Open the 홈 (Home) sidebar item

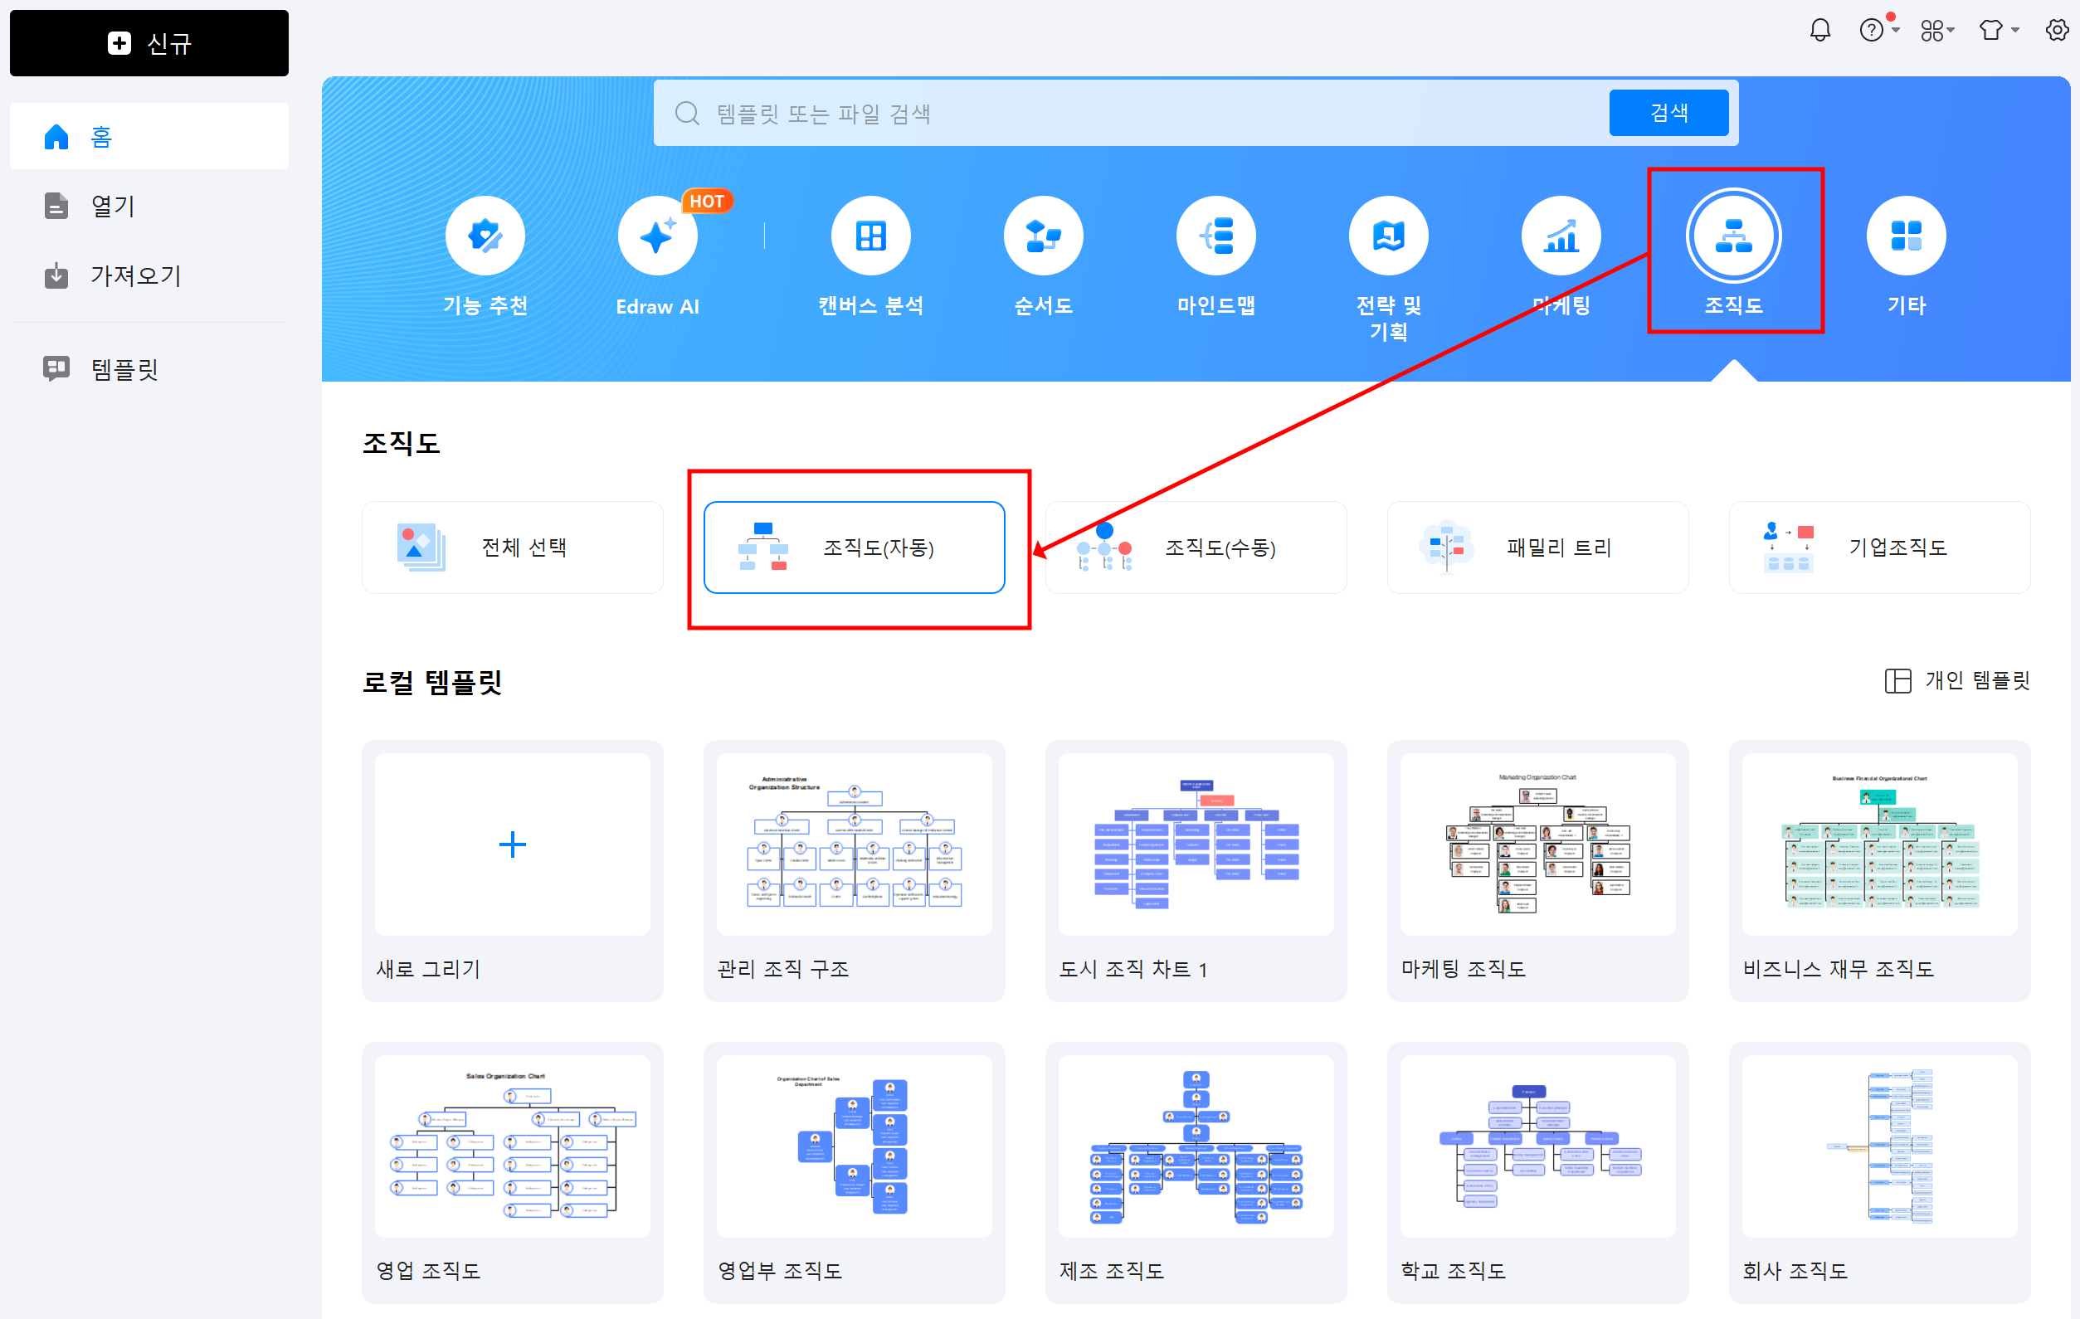pyautogui.click(x=149, y=137)
